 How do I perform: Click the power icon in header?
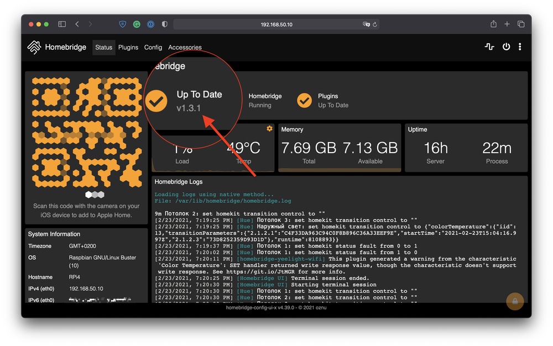(x=506, y=46)
